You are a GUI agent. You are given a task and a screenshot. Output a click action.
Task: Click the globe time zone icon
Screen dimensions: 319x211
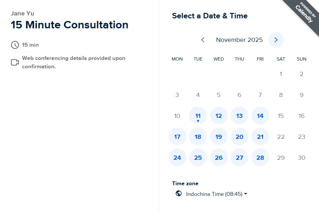(x=178, y=194)
